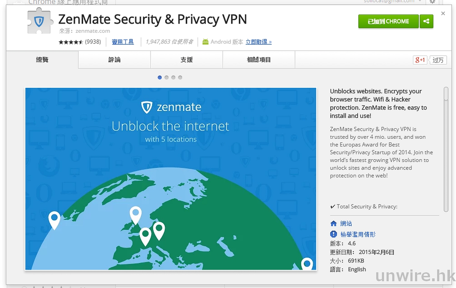Click the 已加到 CHROME button
The width and height of the screenshot is (456, 288).
tap(388, 21)
